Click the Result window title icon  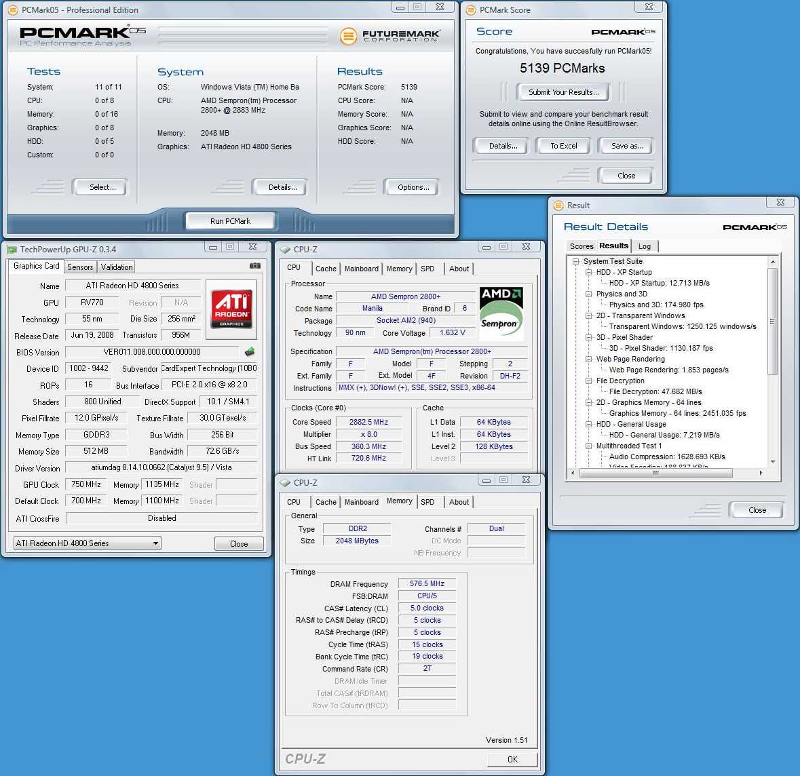[558, 205]
